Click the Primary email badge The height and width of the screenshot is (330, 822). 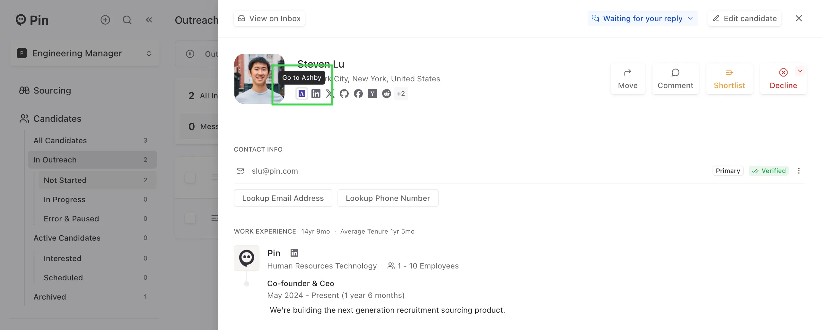pos(728,171)
